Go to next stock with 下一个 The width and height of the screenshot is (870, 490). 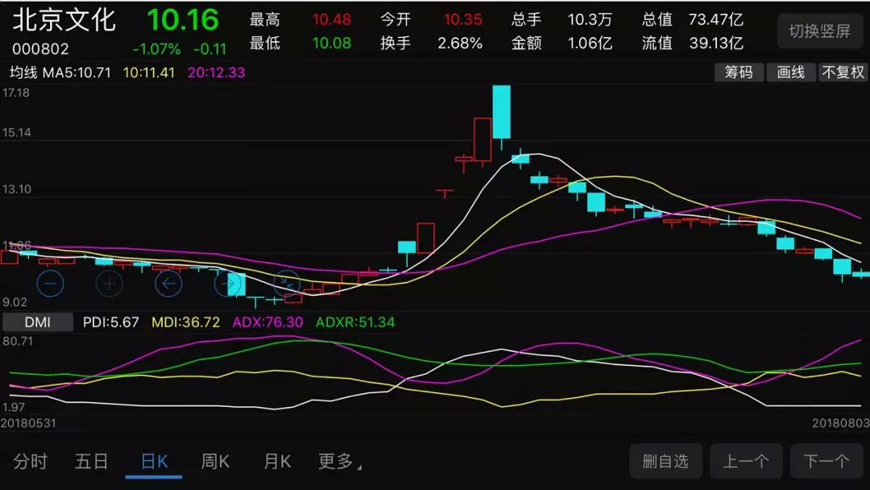click(826, 461)
